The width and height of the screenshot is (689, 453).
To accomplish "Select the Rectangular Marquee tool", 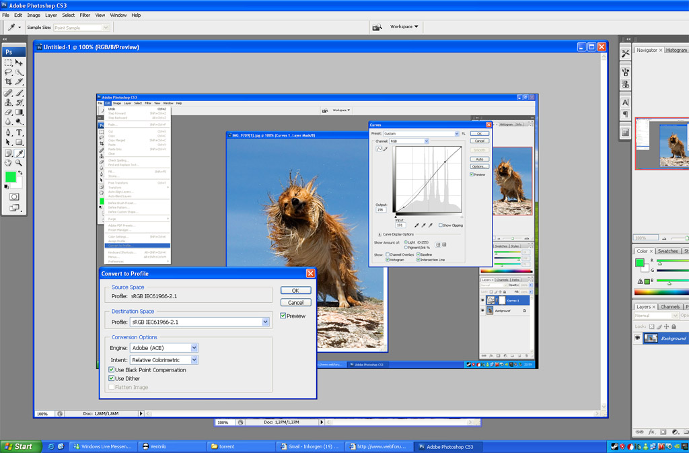I will (x=8, y=63).
